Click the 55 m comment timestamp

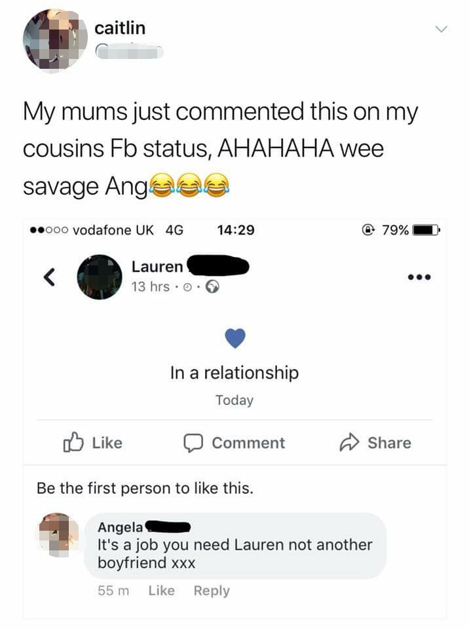click(115, 591)
